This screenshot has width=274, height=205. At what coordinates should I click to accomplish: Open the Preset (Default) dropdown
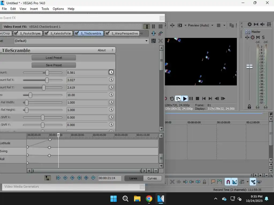pyautogui.click(x=146, y=41)
